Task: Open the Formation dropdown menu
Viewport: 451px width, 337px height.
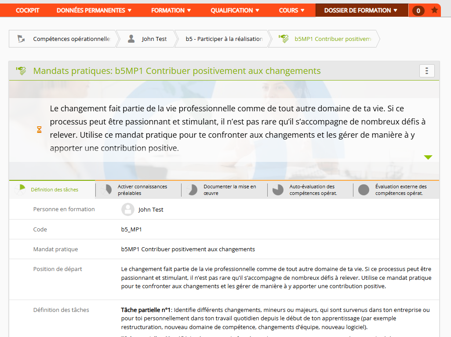Action: tap(171, 10)
